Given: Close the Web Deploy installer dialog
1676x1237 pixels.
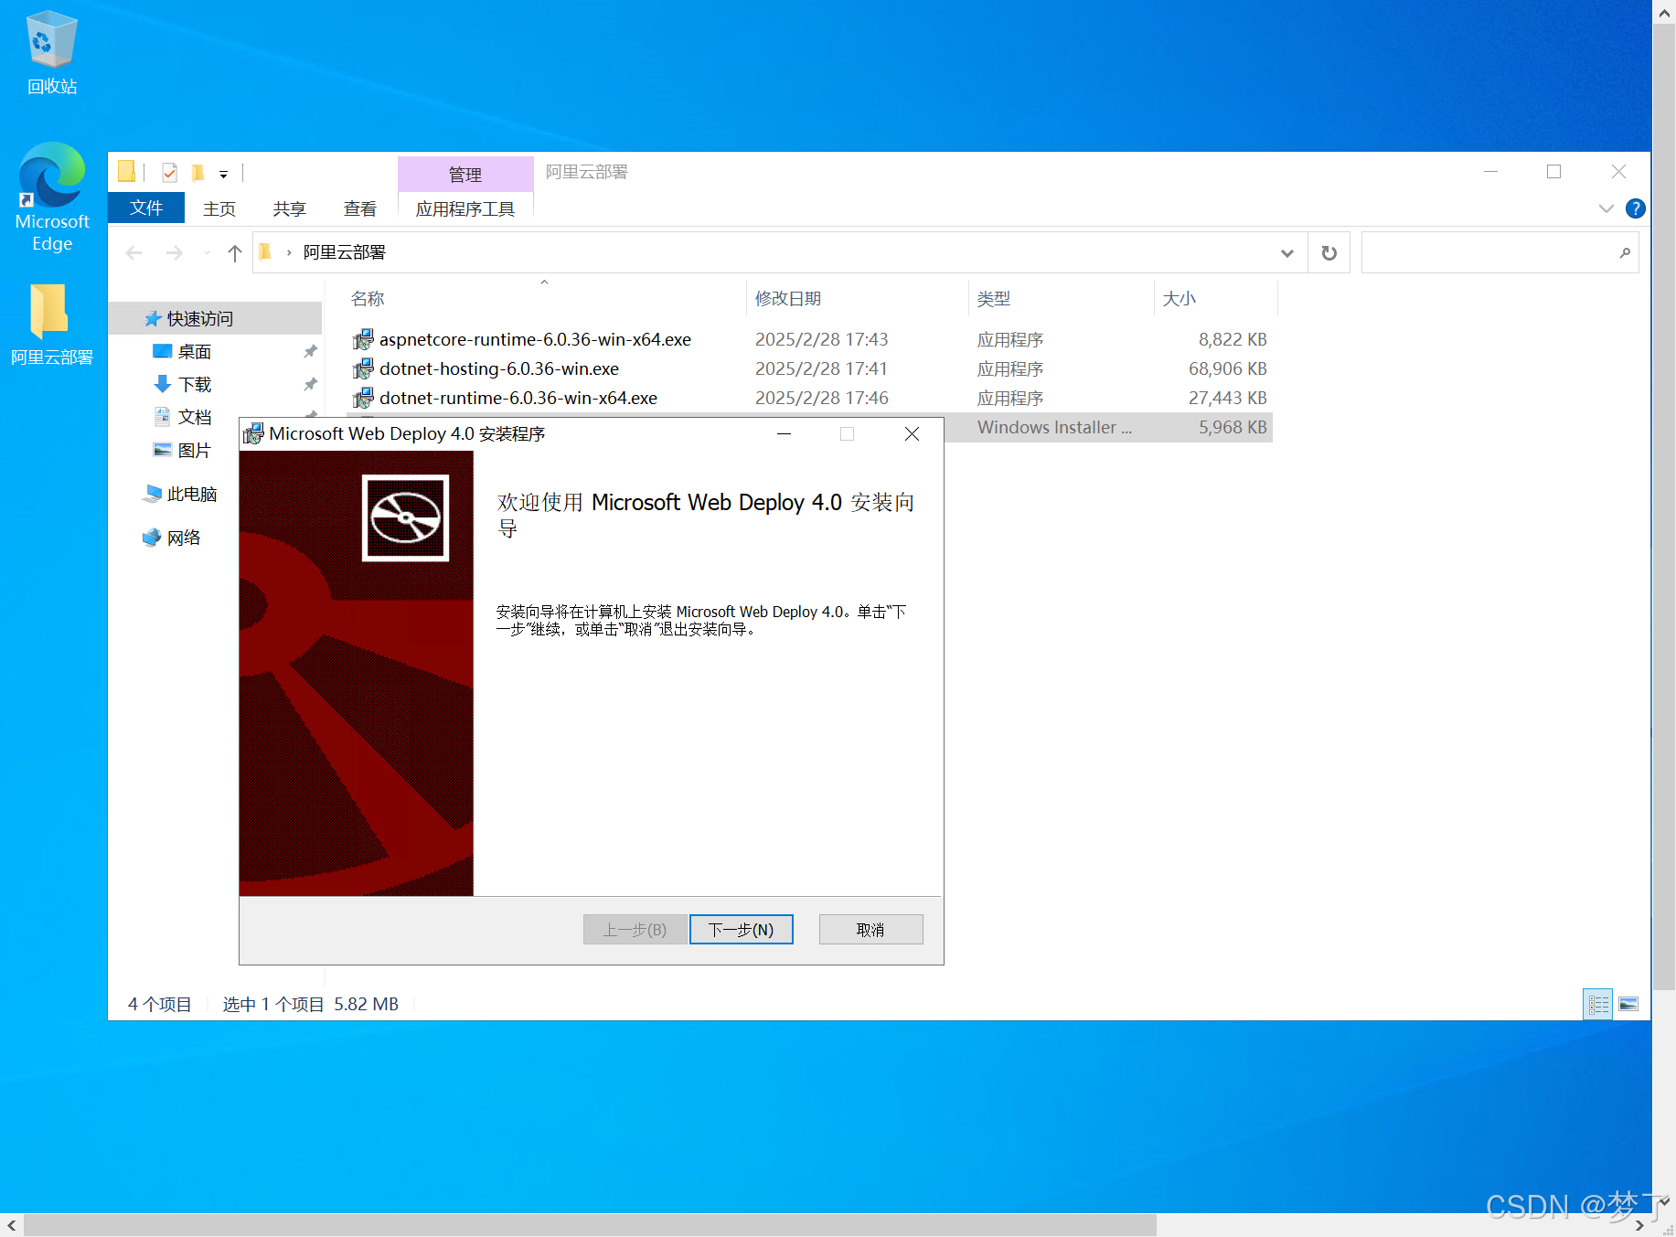Looking at the screenshot, I should pyautogui.click(x=912, y=433).
